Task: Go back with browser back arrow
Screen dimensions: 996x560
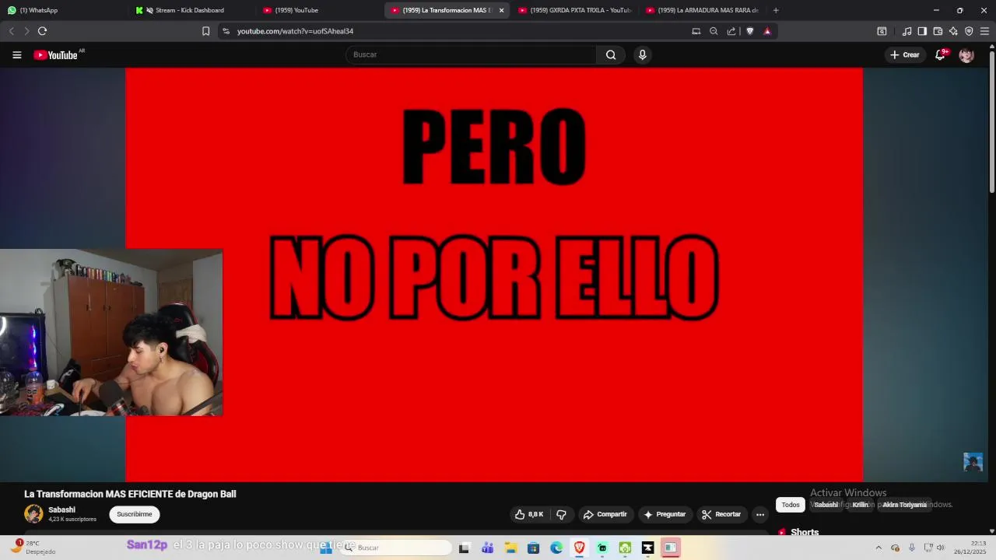Action: (x=11, y=31)
